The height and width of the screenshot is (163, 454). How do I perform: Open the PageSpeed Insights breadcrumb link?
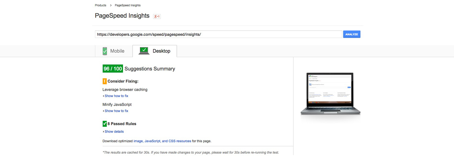pos(128,6)
